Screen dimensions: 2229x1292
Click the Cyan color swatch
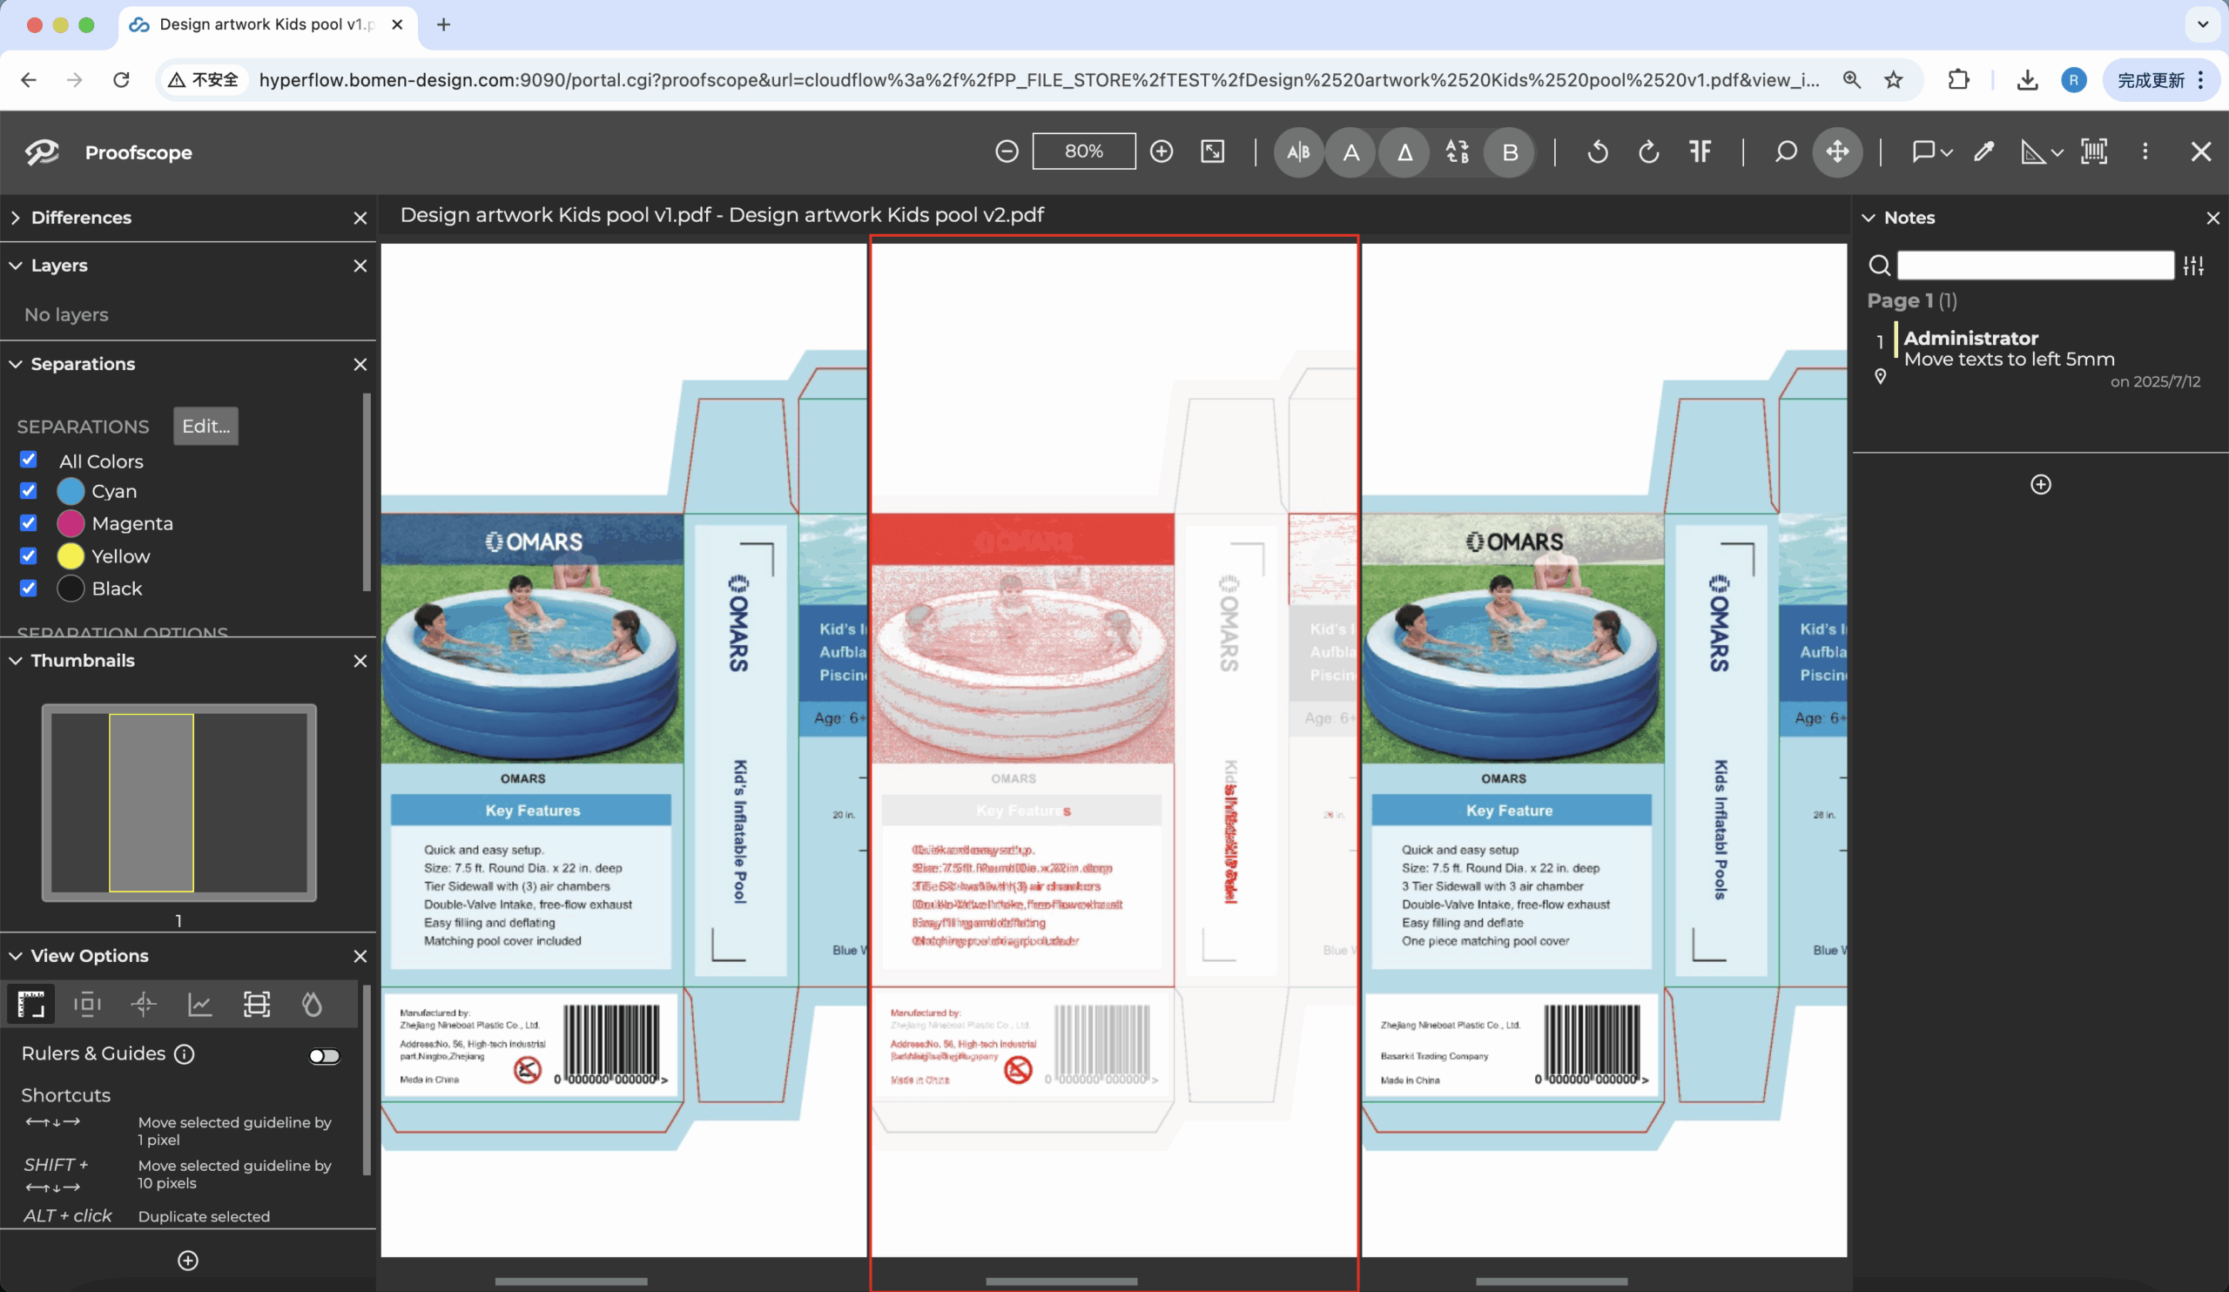(71, 491)
